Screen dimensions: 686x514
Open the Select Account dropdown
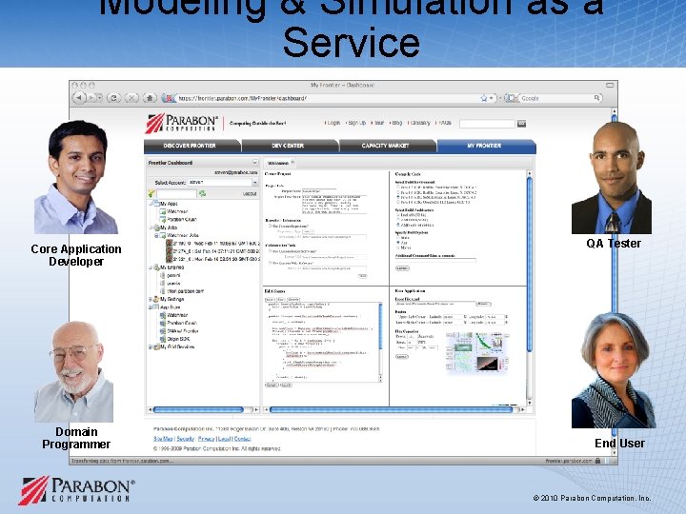[254, 182]
